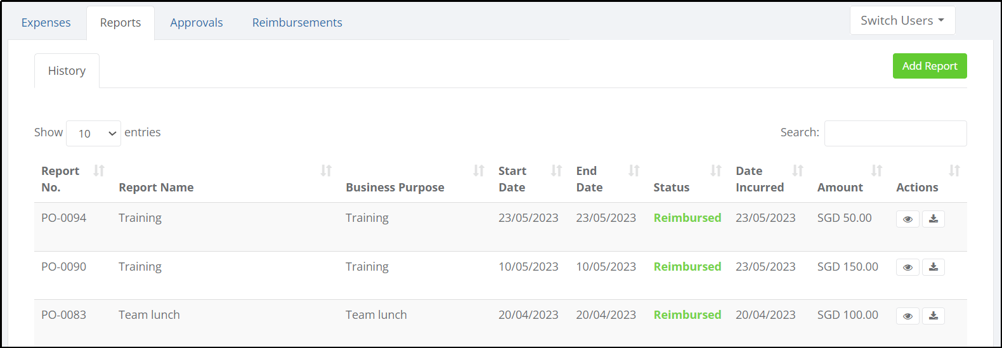
Task: Sort by Report No. column arrows
Action: click(x=99, y=171)
